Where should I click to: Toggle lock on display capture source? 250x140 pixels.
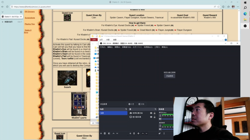[154, 117]
